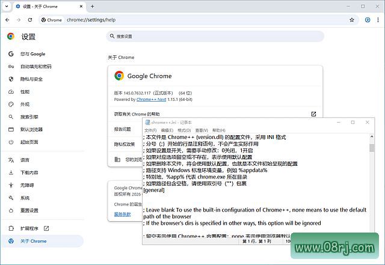Open the tab search dropdown arrow
Image resolution: width=385 pixels, height=265 pixels.
click(7, 7)
